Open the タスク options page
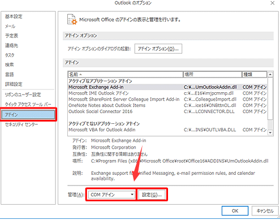 (10, 55)
